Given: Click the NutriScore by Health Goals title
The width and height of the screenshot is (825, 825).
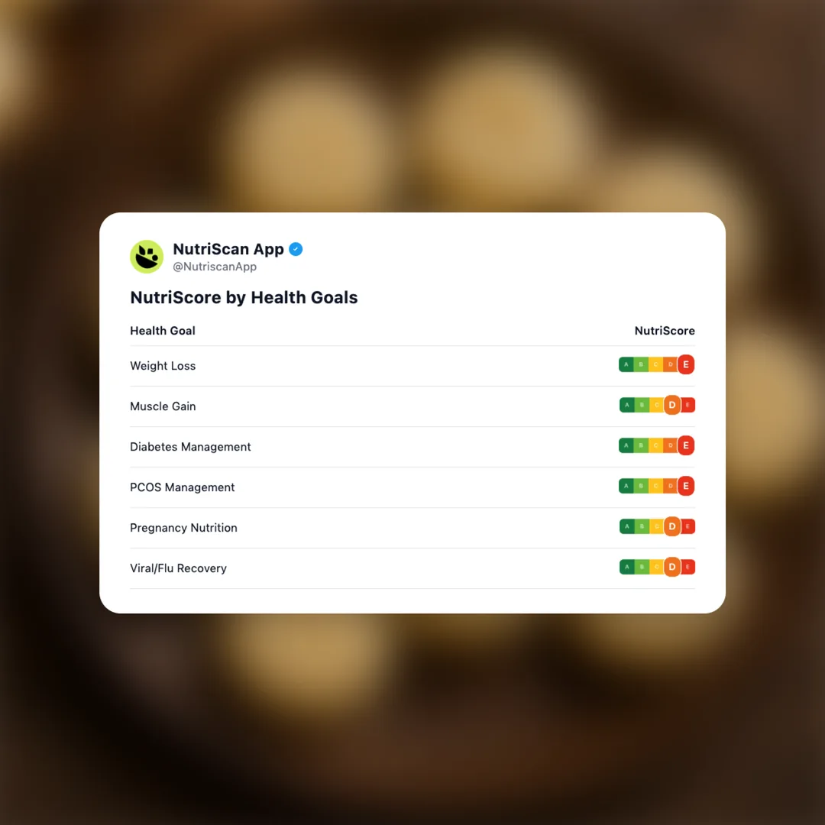Looking at the screenshot, I should (x=244, y=298).
